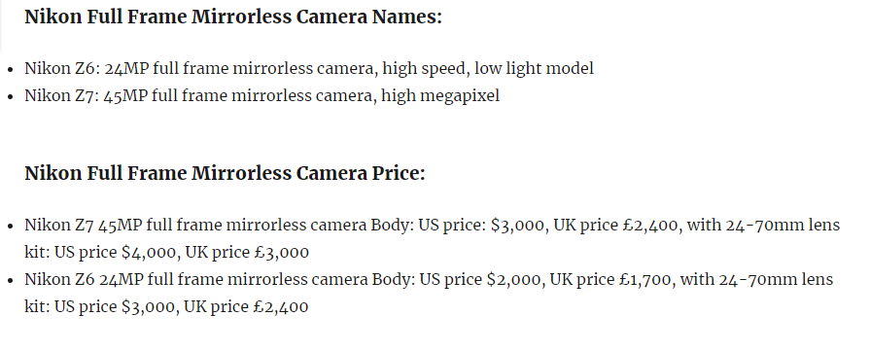Click the 'Nikon Full Frame Mirrorless Camera Price:' heading
This screenshot has width=870, height=351.
click(225, 174)
